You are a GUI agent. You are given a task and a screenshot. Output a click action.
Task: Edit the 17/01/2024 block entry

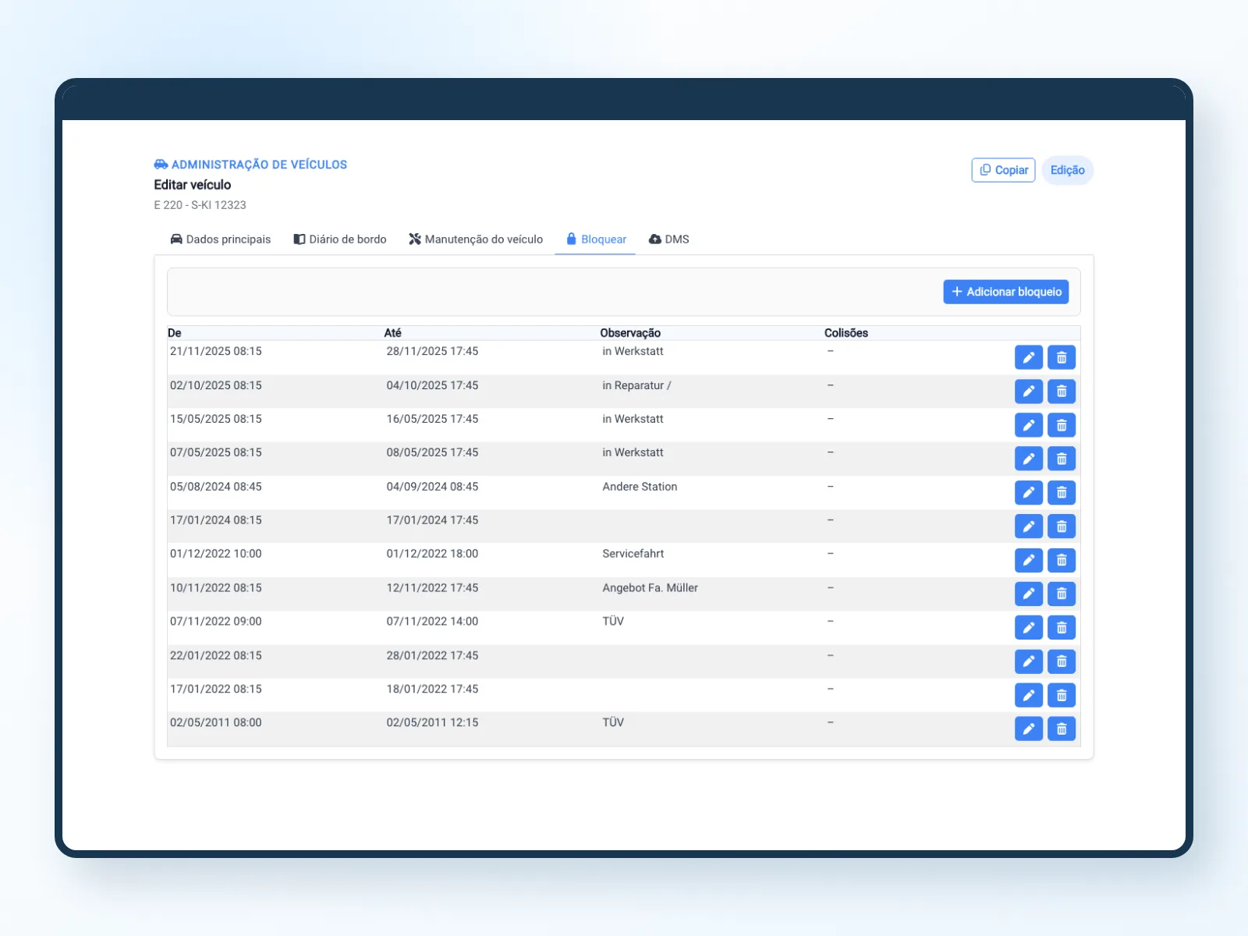pos(1029,526)
